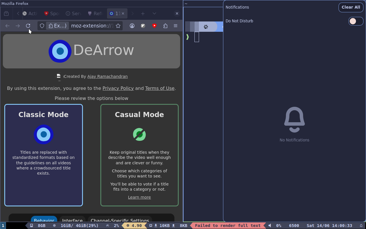Open a new tab with plus button
The width and height of the screenshot is (366, 229).
[x=143, y=13]
